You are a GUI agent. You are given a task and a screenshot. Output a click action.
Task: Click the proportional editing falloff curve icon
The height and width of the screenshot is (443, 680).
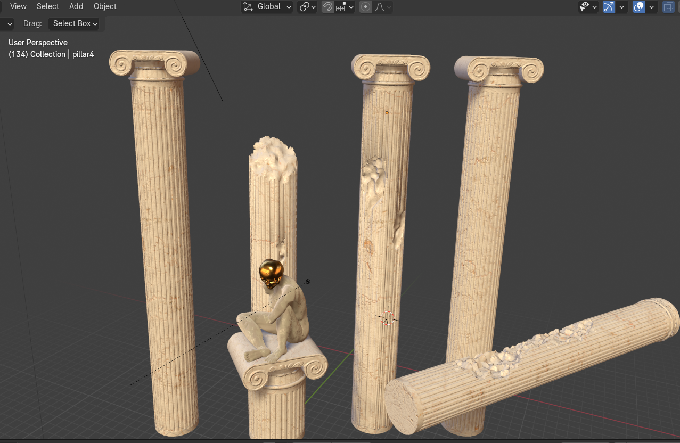coord(382,7)
